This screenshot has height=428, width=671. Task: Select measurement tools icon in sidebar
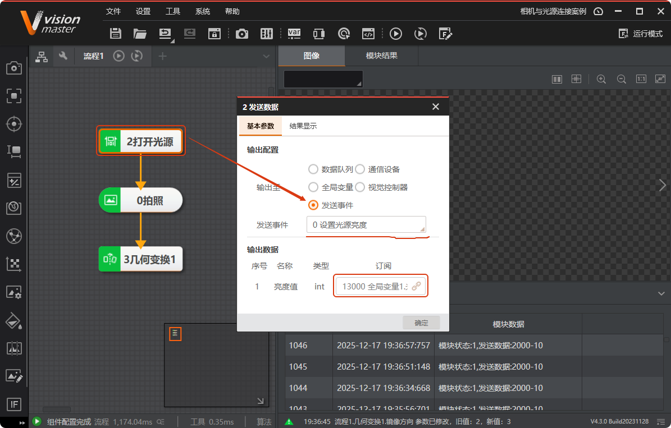(13, 152)
